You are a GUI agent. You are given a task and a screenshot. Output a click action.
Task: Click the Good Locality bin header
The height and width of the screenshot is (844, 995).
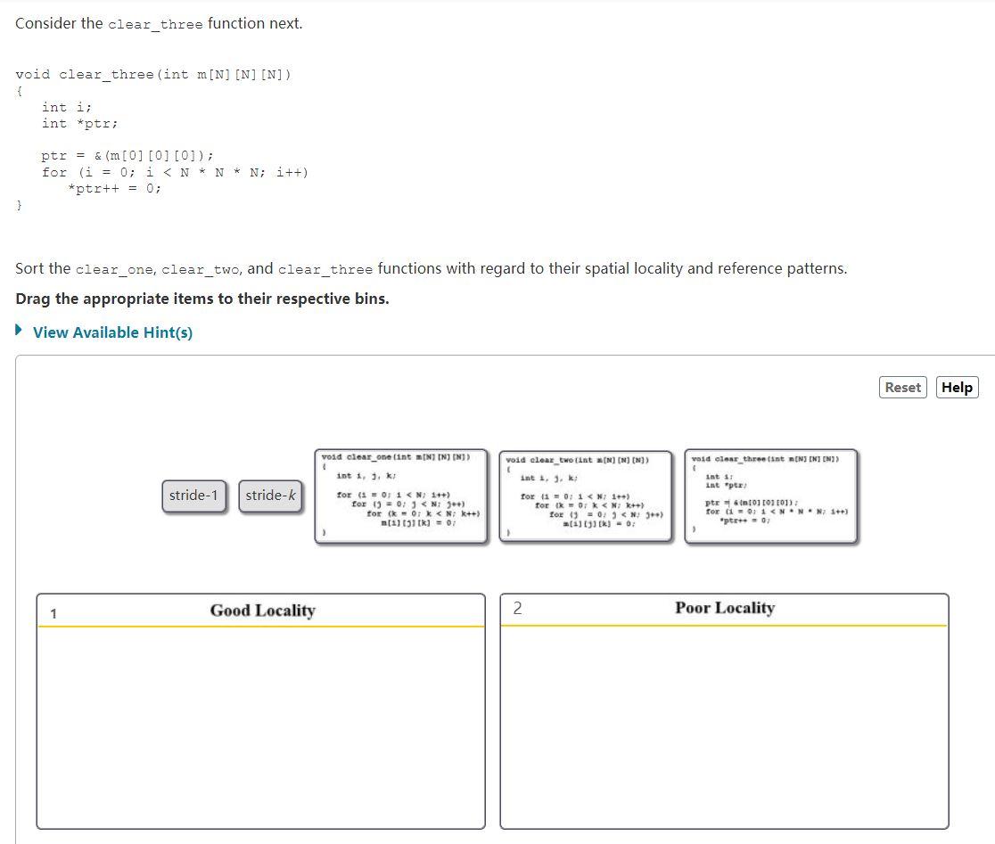click(263, 610)
